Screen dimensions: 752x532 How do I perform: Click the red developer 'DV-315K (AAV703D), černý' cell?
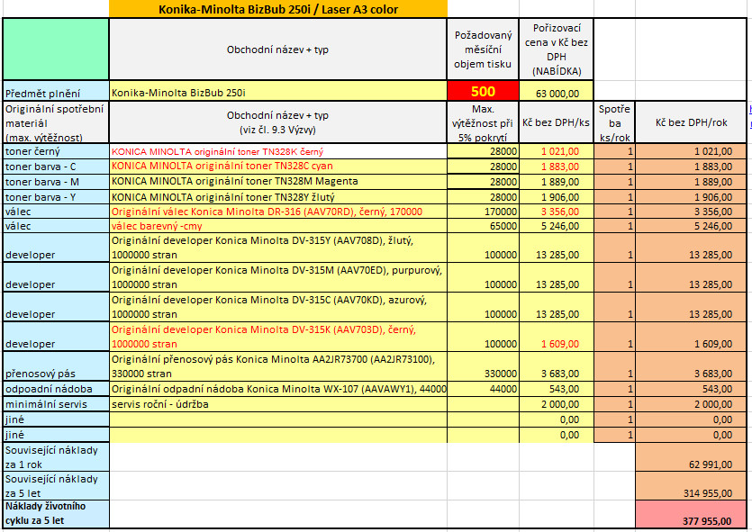click(x=278, y=337)
